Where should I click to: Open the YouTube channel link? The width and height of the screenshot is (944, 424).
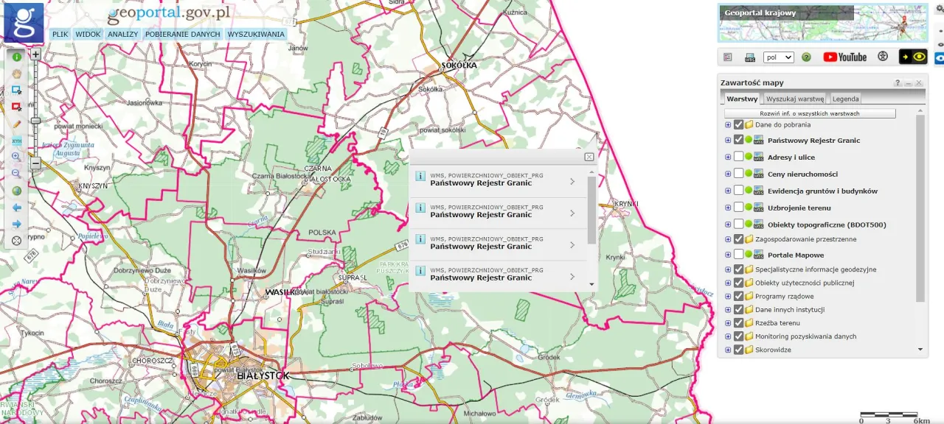tap(845, 57)
